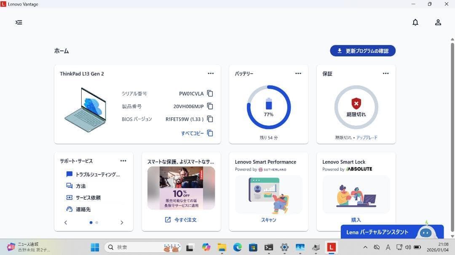The height and width of the screenshot is (255, 455).
Task: Open トラブルシューティング in support list
Action: [x=97, y=174]
